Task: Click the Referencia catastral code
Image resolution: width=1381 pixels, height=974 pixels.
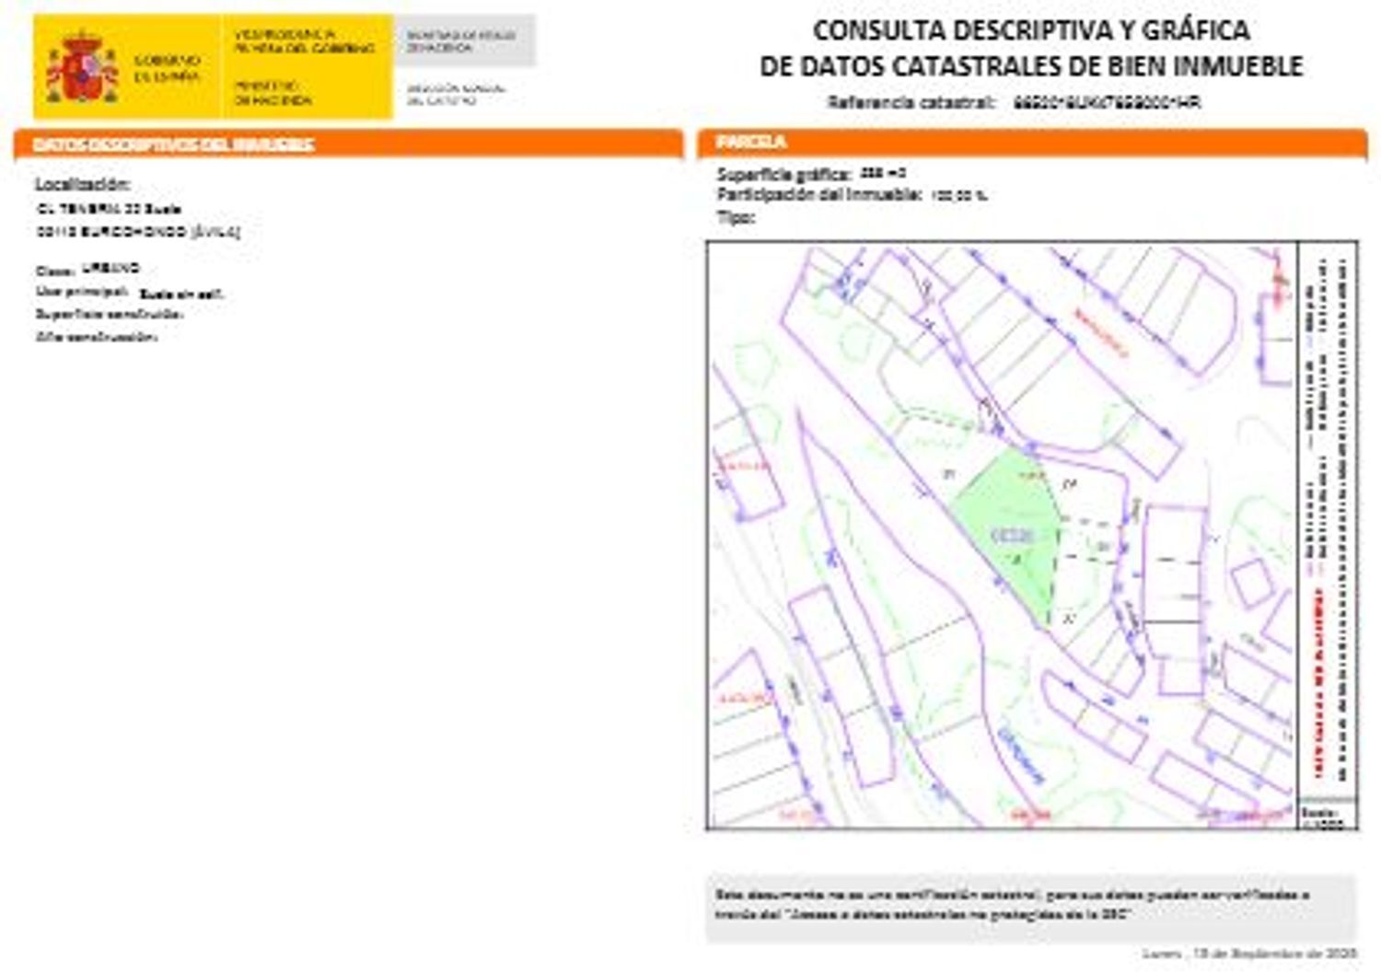Action: 1107,102
